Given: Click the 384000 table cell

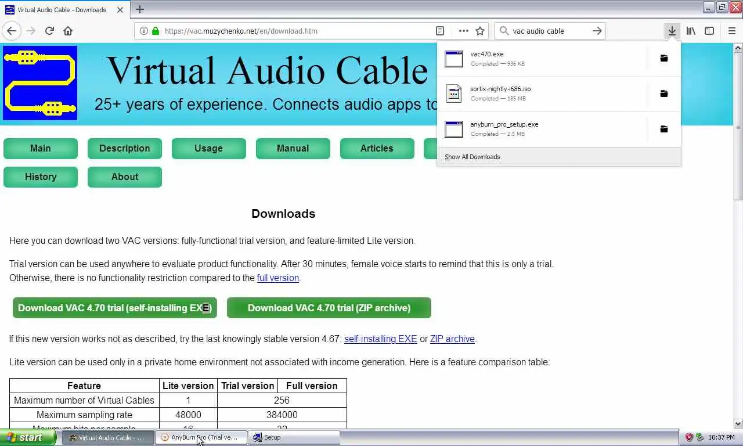Looking at the screenshot, I should point(282,415).
